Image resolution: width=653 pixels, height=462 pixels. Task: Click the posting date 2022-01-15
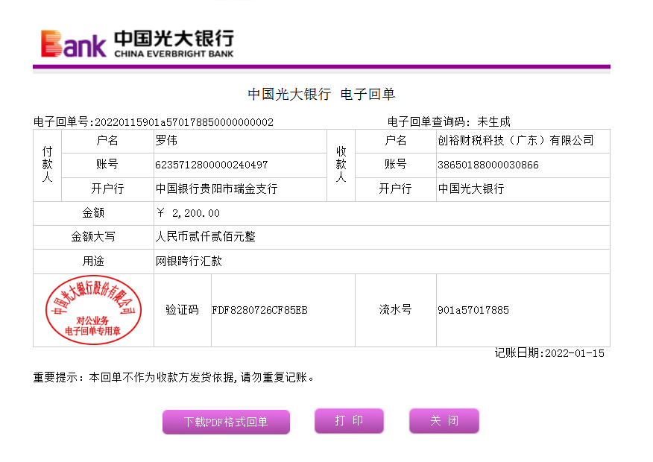pyautogui.click(x=575, y=353)
